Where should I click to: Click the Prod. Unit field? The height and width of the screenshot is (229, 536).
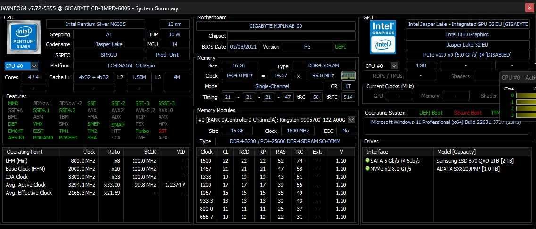167,55
